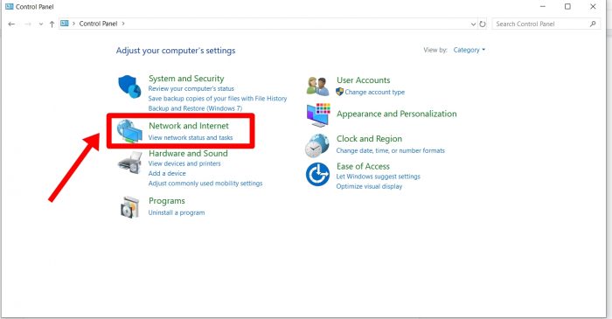Screen dimensions: 612x319
Task: Click Add a device link
Action: (x=167, y=173)
